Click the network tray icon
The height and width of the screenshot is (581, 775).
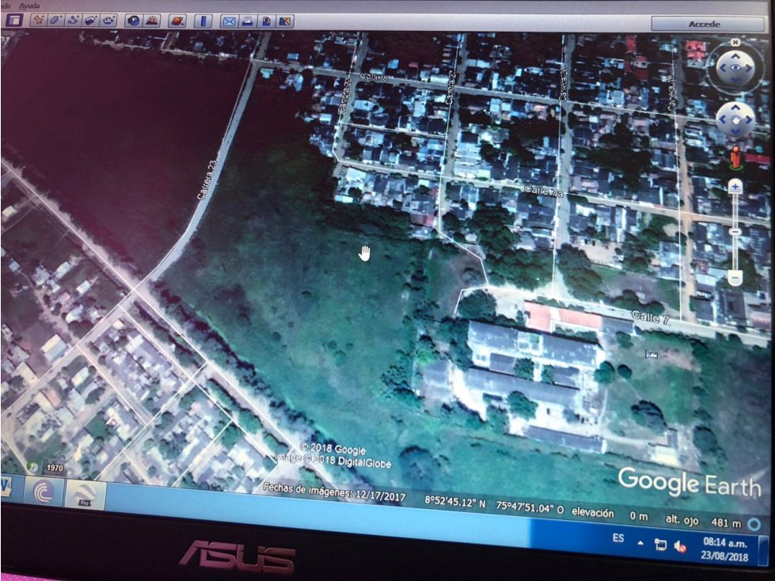tap(660, 545)
